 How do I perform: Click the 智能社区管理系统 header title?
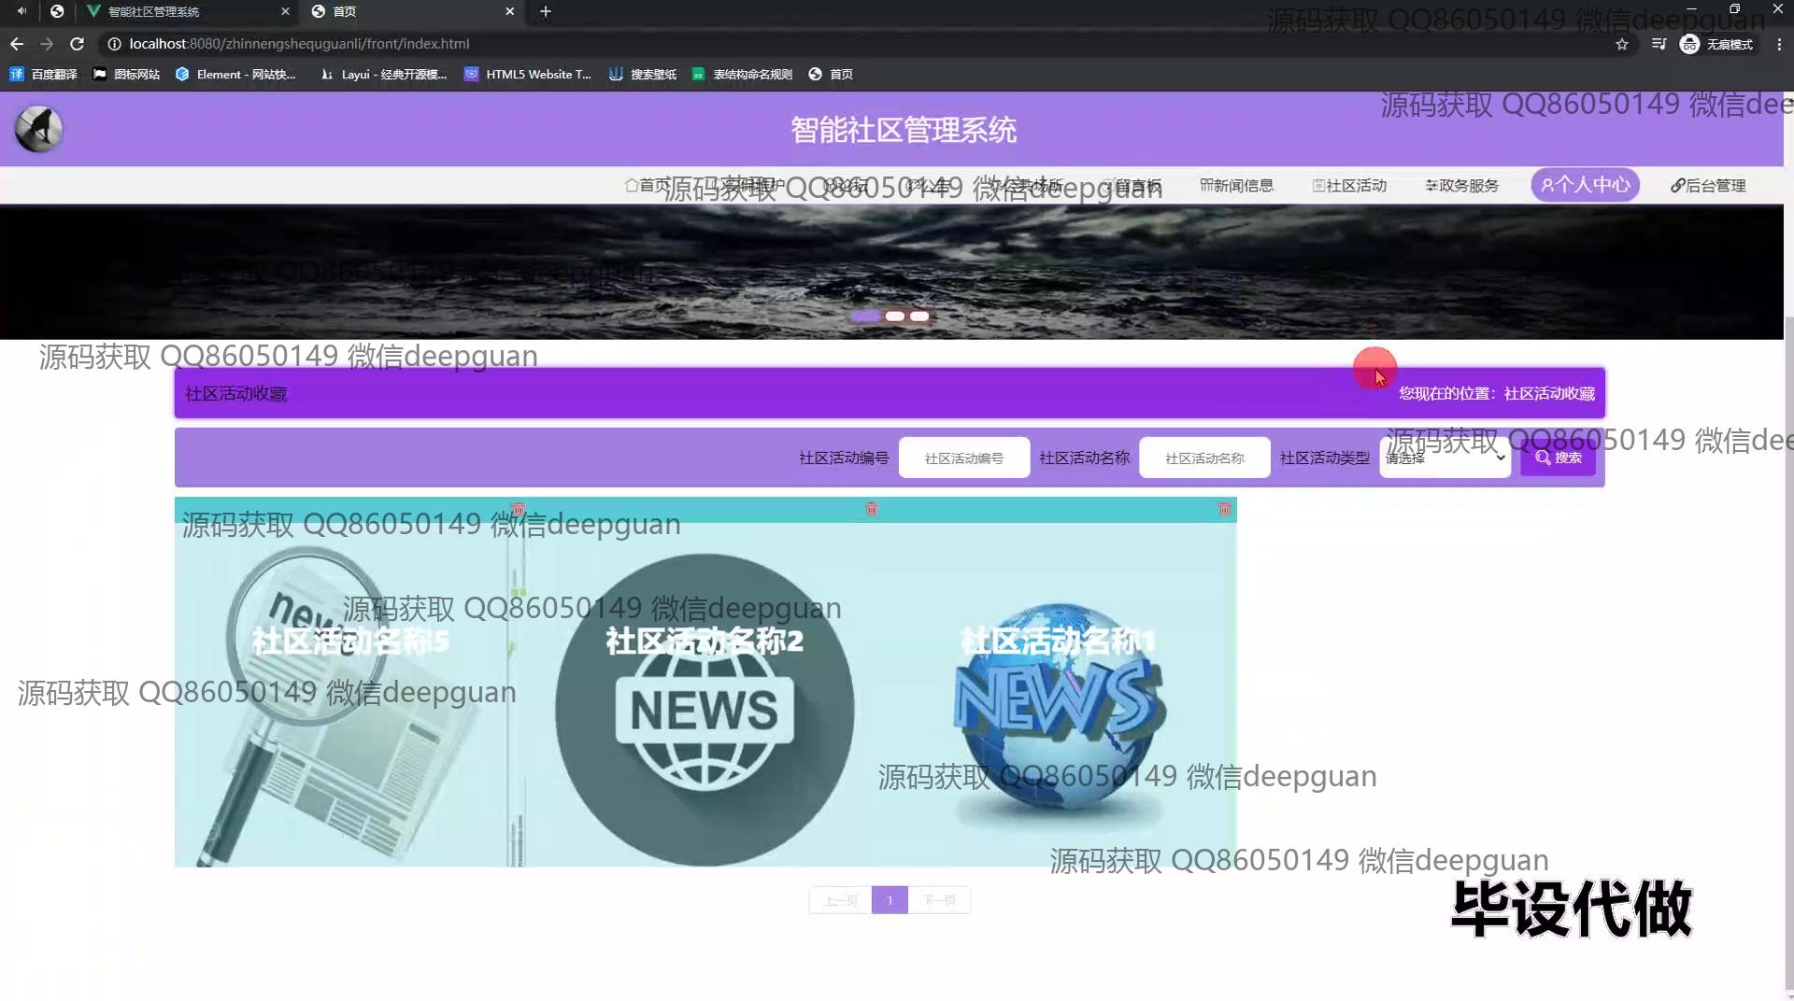(x=904, y=130)
